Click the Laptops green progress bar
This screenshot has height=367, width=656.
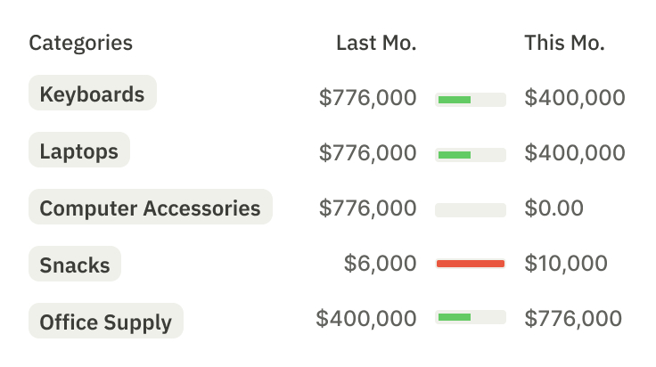tap(471, 155)
